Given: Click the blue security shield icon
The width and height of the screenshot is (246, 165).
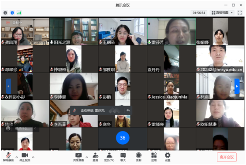Looking at the screenshot, I should [12, 13].
